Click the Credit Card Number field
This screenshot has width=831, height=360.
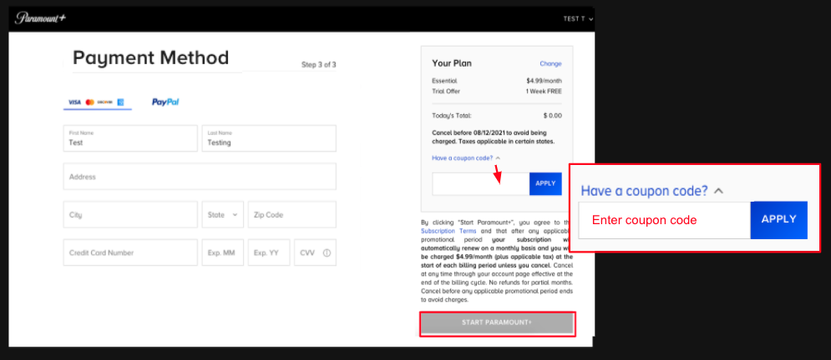point(130,252)
